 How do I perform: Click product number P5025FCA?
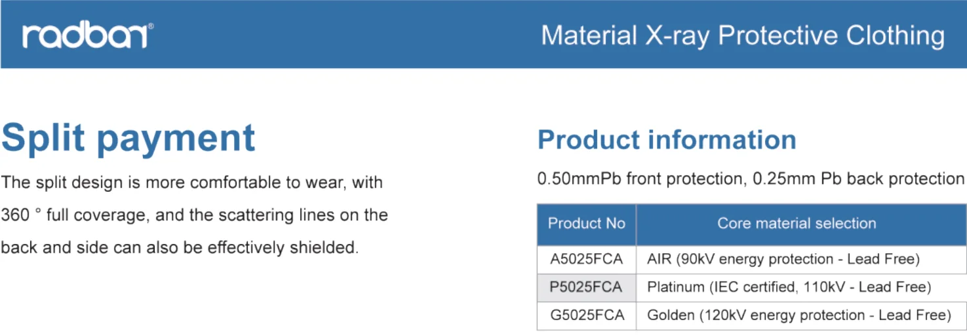[x=586, y=287]
